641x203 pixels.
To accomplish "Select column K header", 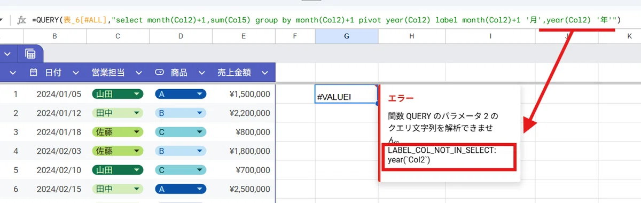I will [x=630, y=36].
